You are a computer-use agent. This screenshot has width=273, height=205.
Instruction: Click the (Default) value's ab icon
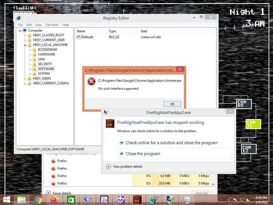pyautogui.click(x=78, y=37)
